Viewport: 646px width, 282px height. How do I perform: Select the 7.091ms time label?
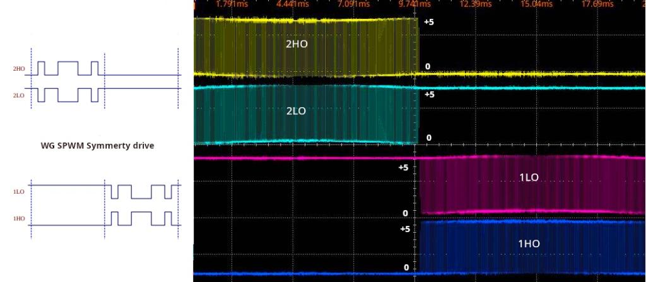pyautogui.click(x=353, y=4)
